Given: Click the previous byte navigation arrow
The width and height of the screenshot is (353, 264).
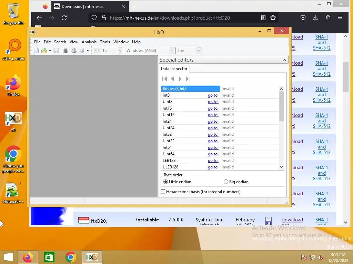Looking at the screenshot, I should pyautogui.click(x=172, y=79).
